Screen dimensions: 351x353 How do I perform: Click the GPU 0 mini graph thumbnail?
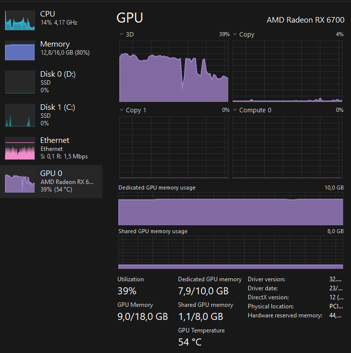pos(20,181)
